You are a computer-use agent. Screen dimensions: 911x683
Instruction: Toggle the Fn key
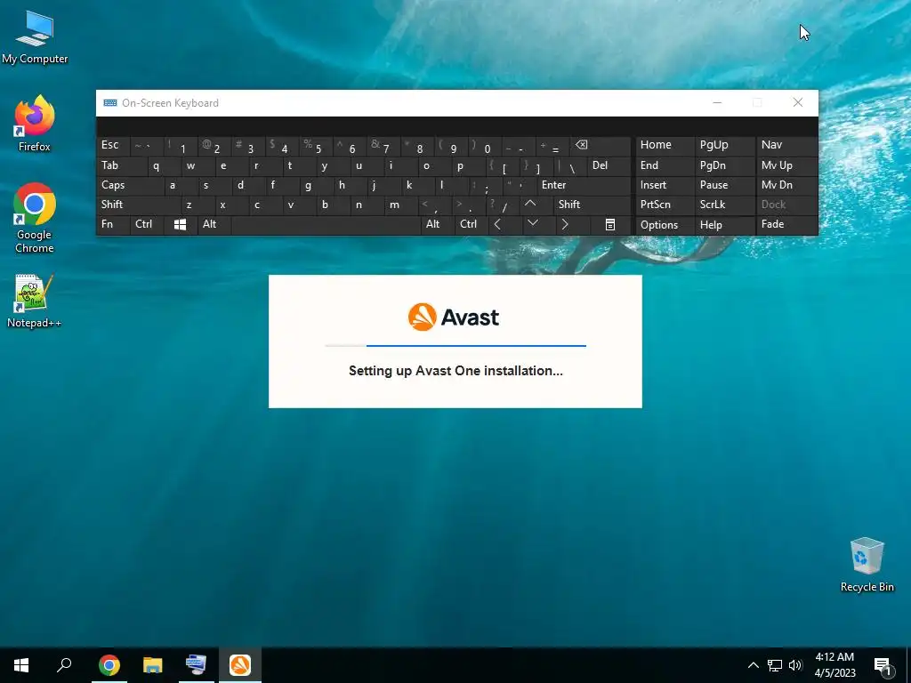(113, 225)
